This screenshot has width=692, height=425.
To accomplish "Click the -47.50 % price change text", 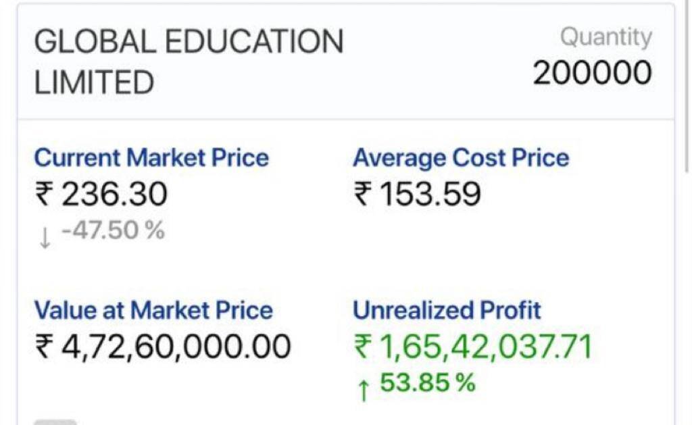I will point(113,231).
